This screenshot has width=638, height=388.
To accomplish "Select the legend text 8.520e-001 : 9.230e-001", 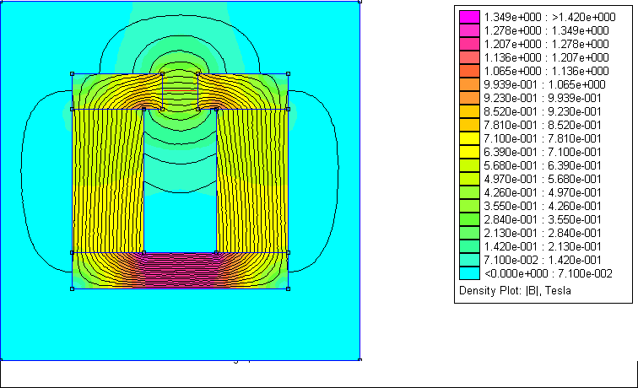I will [543, 111].
